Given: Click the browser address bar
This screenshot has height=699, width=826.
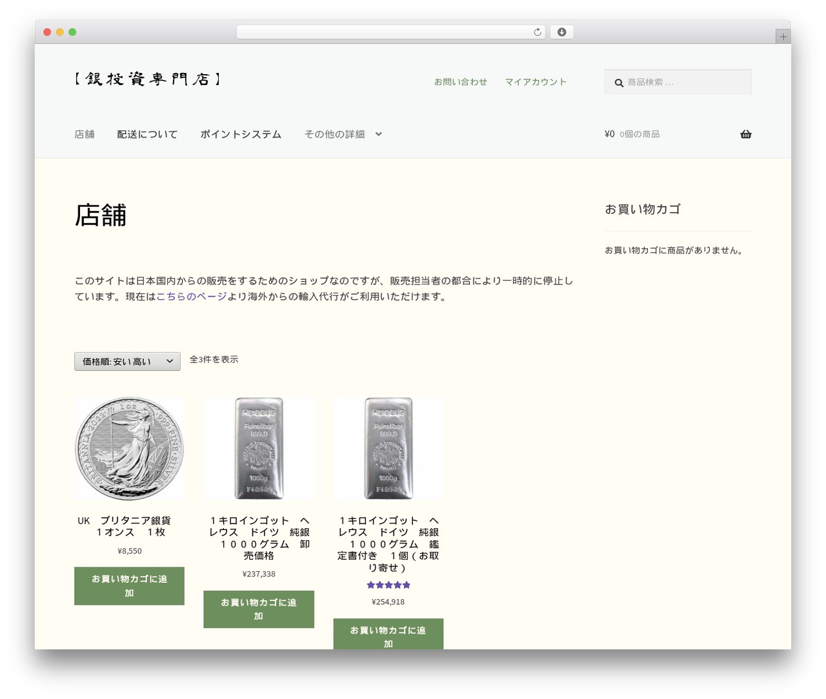Looking at the screenshot, I should 390,32.
